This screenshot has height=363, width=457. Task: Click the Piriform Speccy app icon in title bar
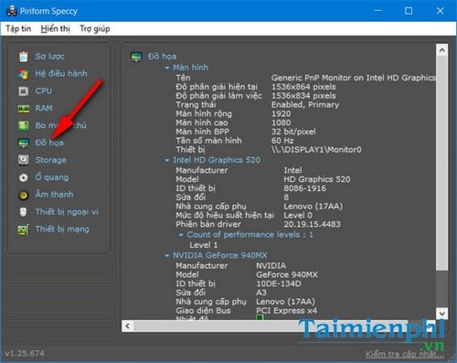(11, 11)
